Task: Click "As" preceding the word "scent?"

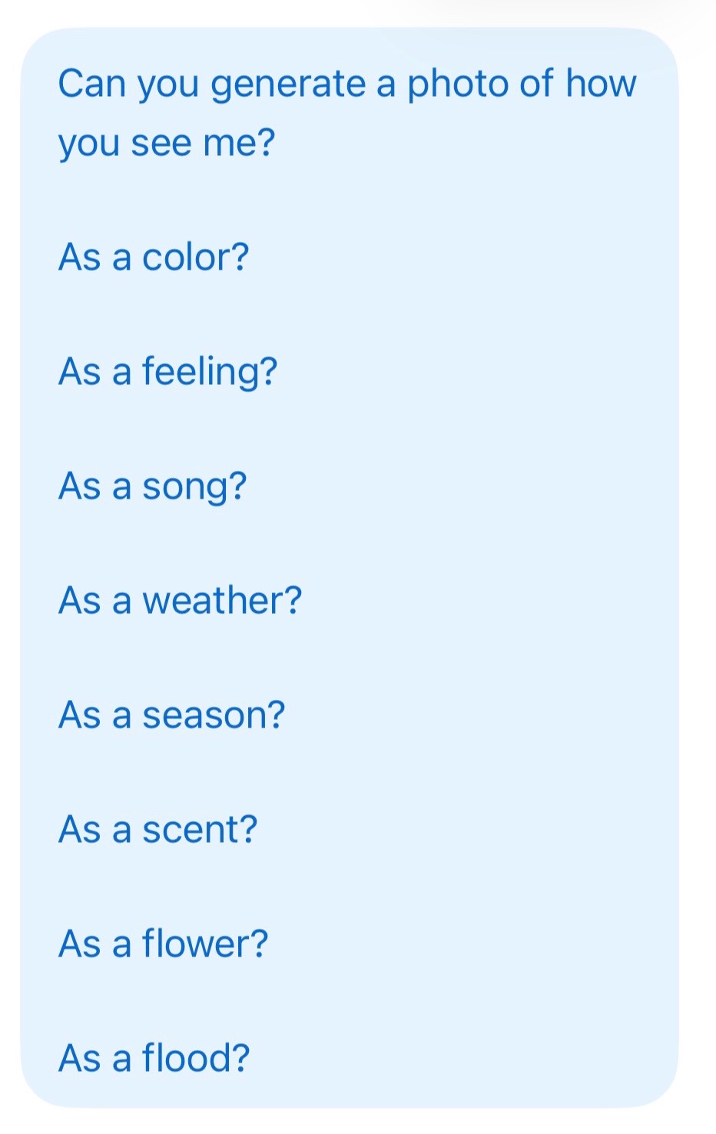Action: 80,830
